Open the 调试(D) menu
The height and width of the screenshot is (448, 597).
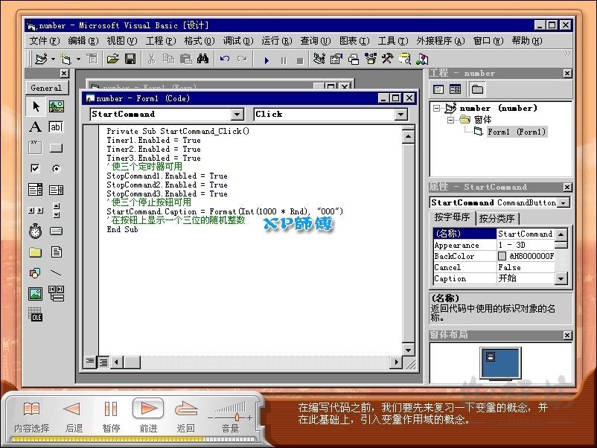[x=238, y=41]
